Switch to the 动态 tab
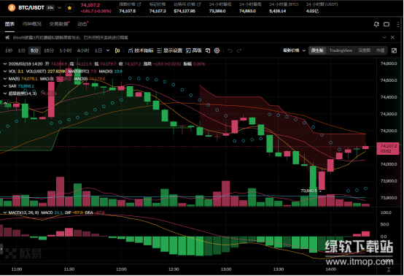404x276 pixels. 82,24
